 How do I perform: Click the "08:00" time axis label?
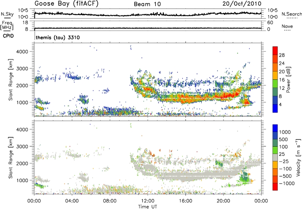(110, 201)
